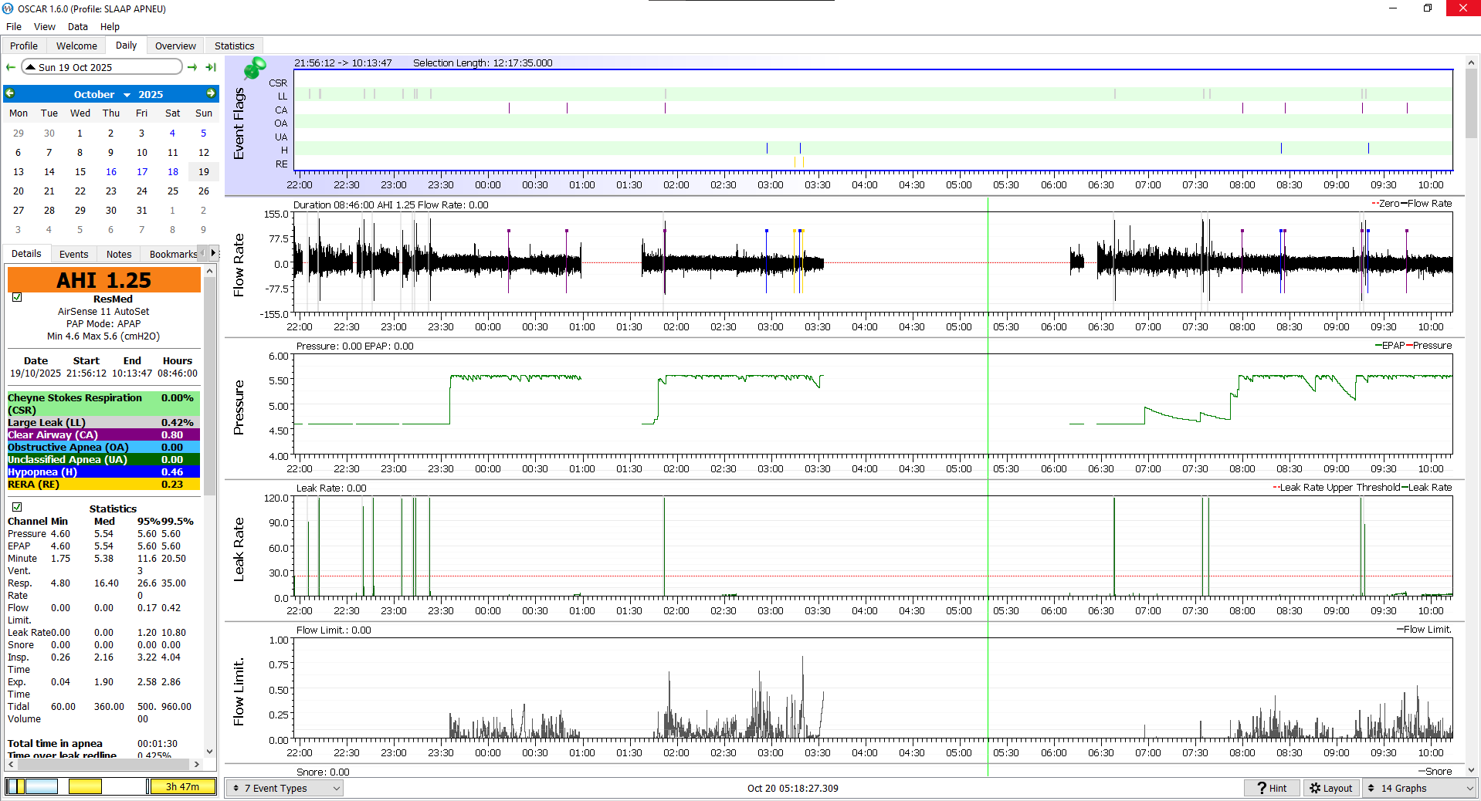1481x801 pixels.
Task: Click the Leak Rate graph title label
Action: point(239,549)
